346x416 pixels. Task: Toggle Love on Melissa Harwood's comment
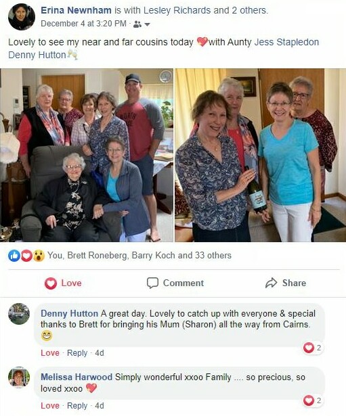(50, 406)
